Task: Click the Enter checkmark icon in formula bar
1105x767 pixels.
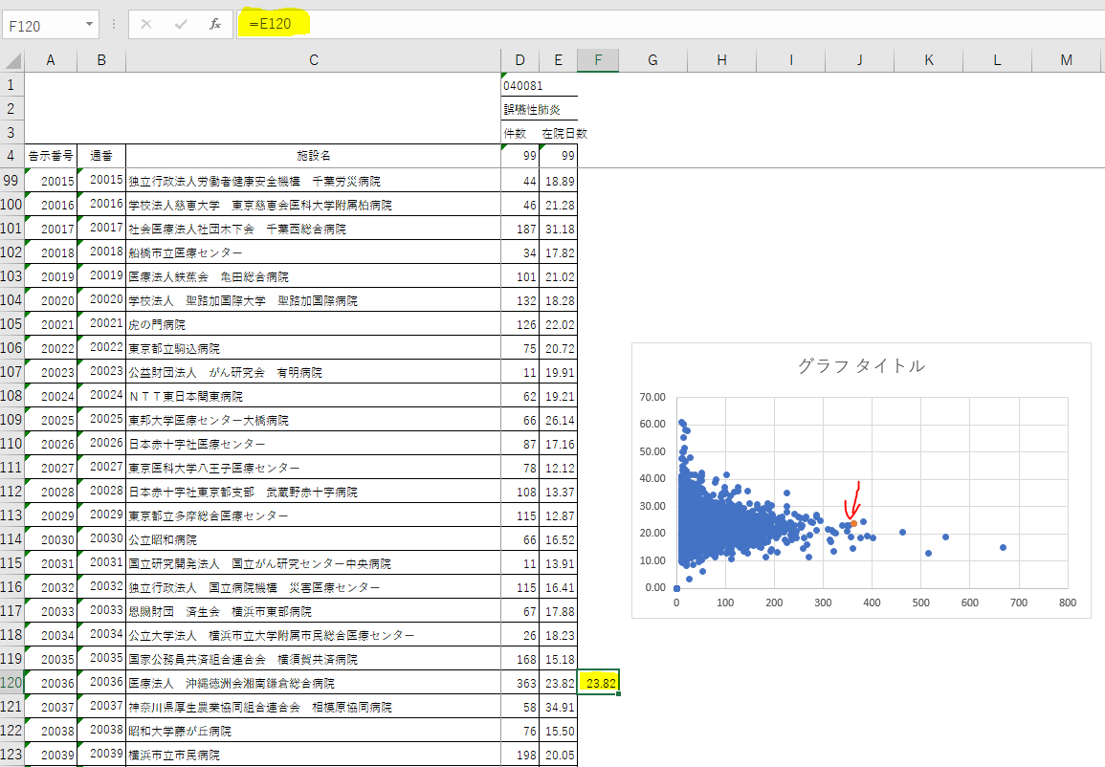Action: pos(181,25)
